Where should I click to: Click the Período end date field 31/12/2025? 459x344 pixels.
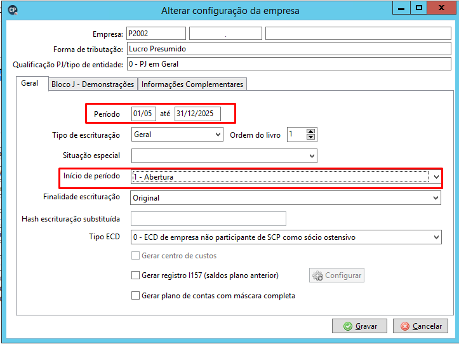pyautogui.click(x=197, y=114)
